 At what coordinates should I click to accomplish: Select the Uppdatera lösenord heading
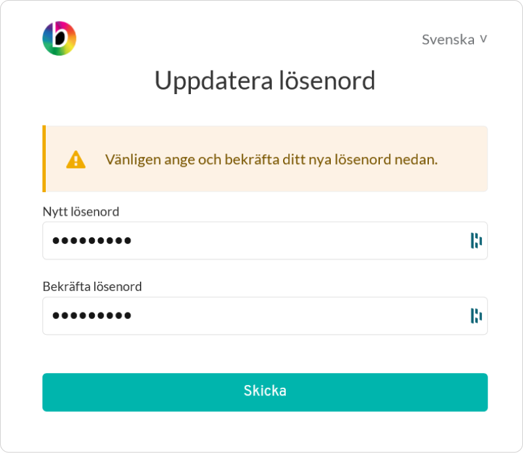click(x=265, y=80)
